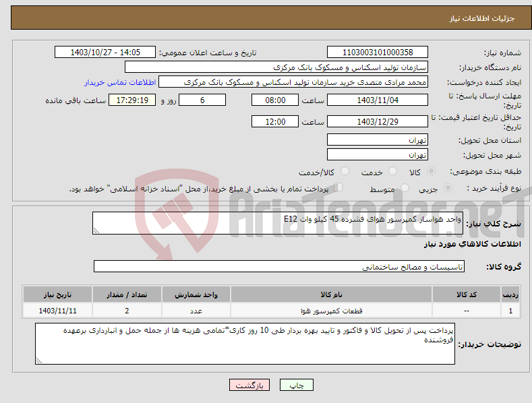Click row number 1 cell
Screen dimensions: 532x403
coord(510,311)
